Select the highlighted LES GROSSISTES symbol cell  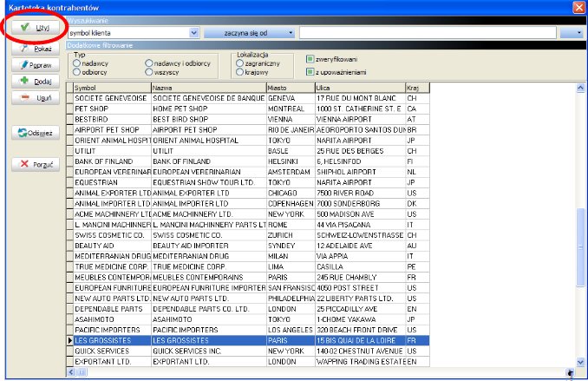(112, 340)
